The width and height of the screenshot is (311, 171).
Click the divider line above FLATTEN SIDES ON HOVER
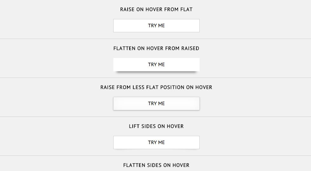tap(155, 156)
